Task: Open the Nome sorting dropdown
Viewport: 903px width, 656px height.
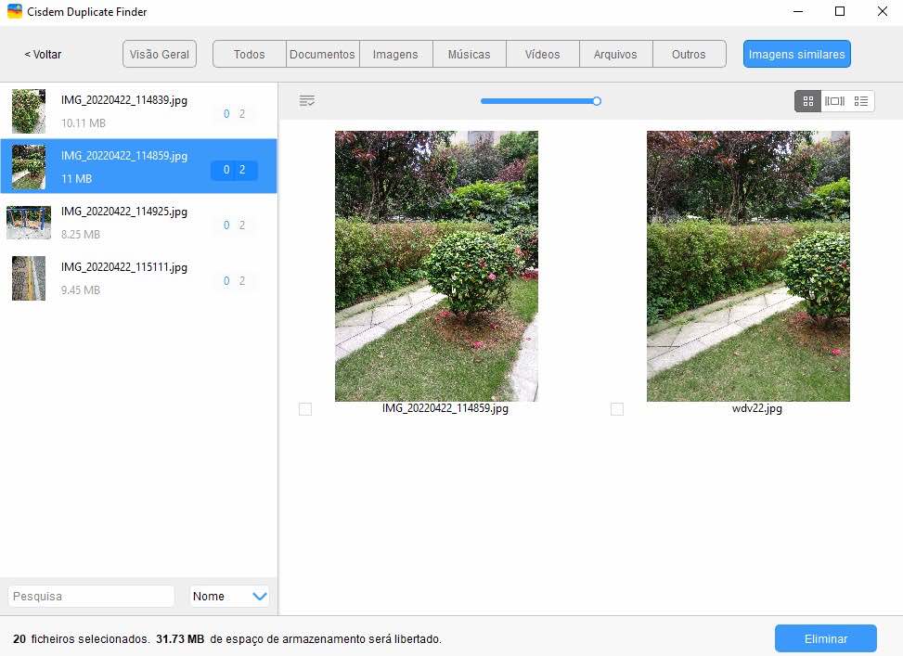Action: pyautogui.click(x=229, y=597)
